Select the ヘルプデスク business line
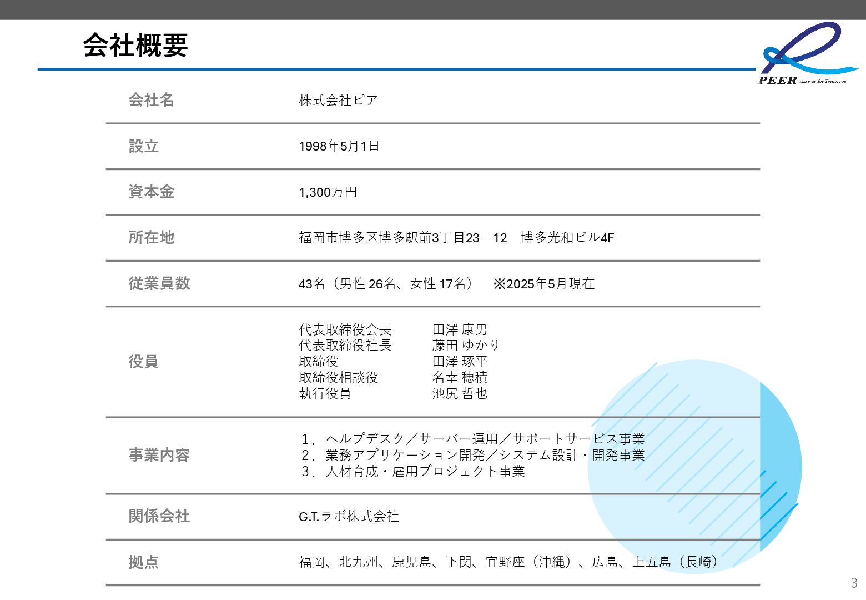Viewport: 866px width, 600px height. [x=472, y=439]
